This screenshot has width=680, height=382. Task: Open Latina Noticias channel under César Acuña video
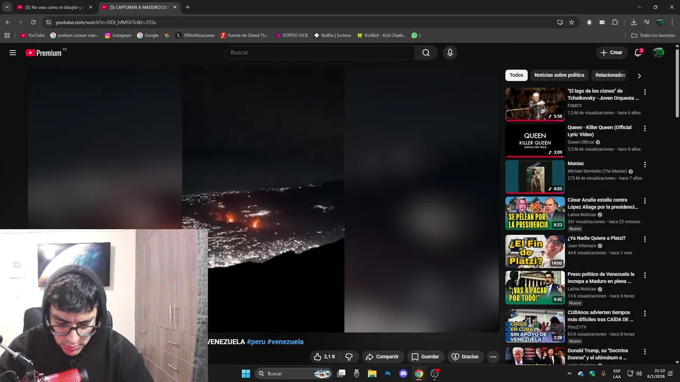click(x=582, y=215)
